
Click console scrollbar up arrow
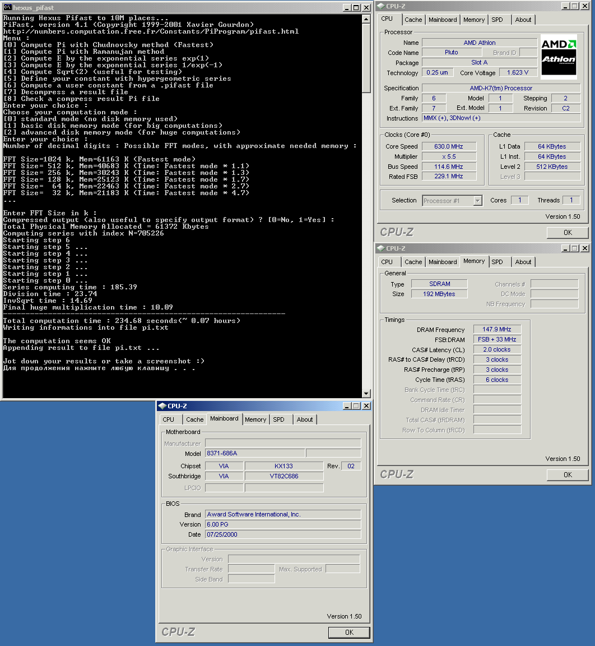366,19
